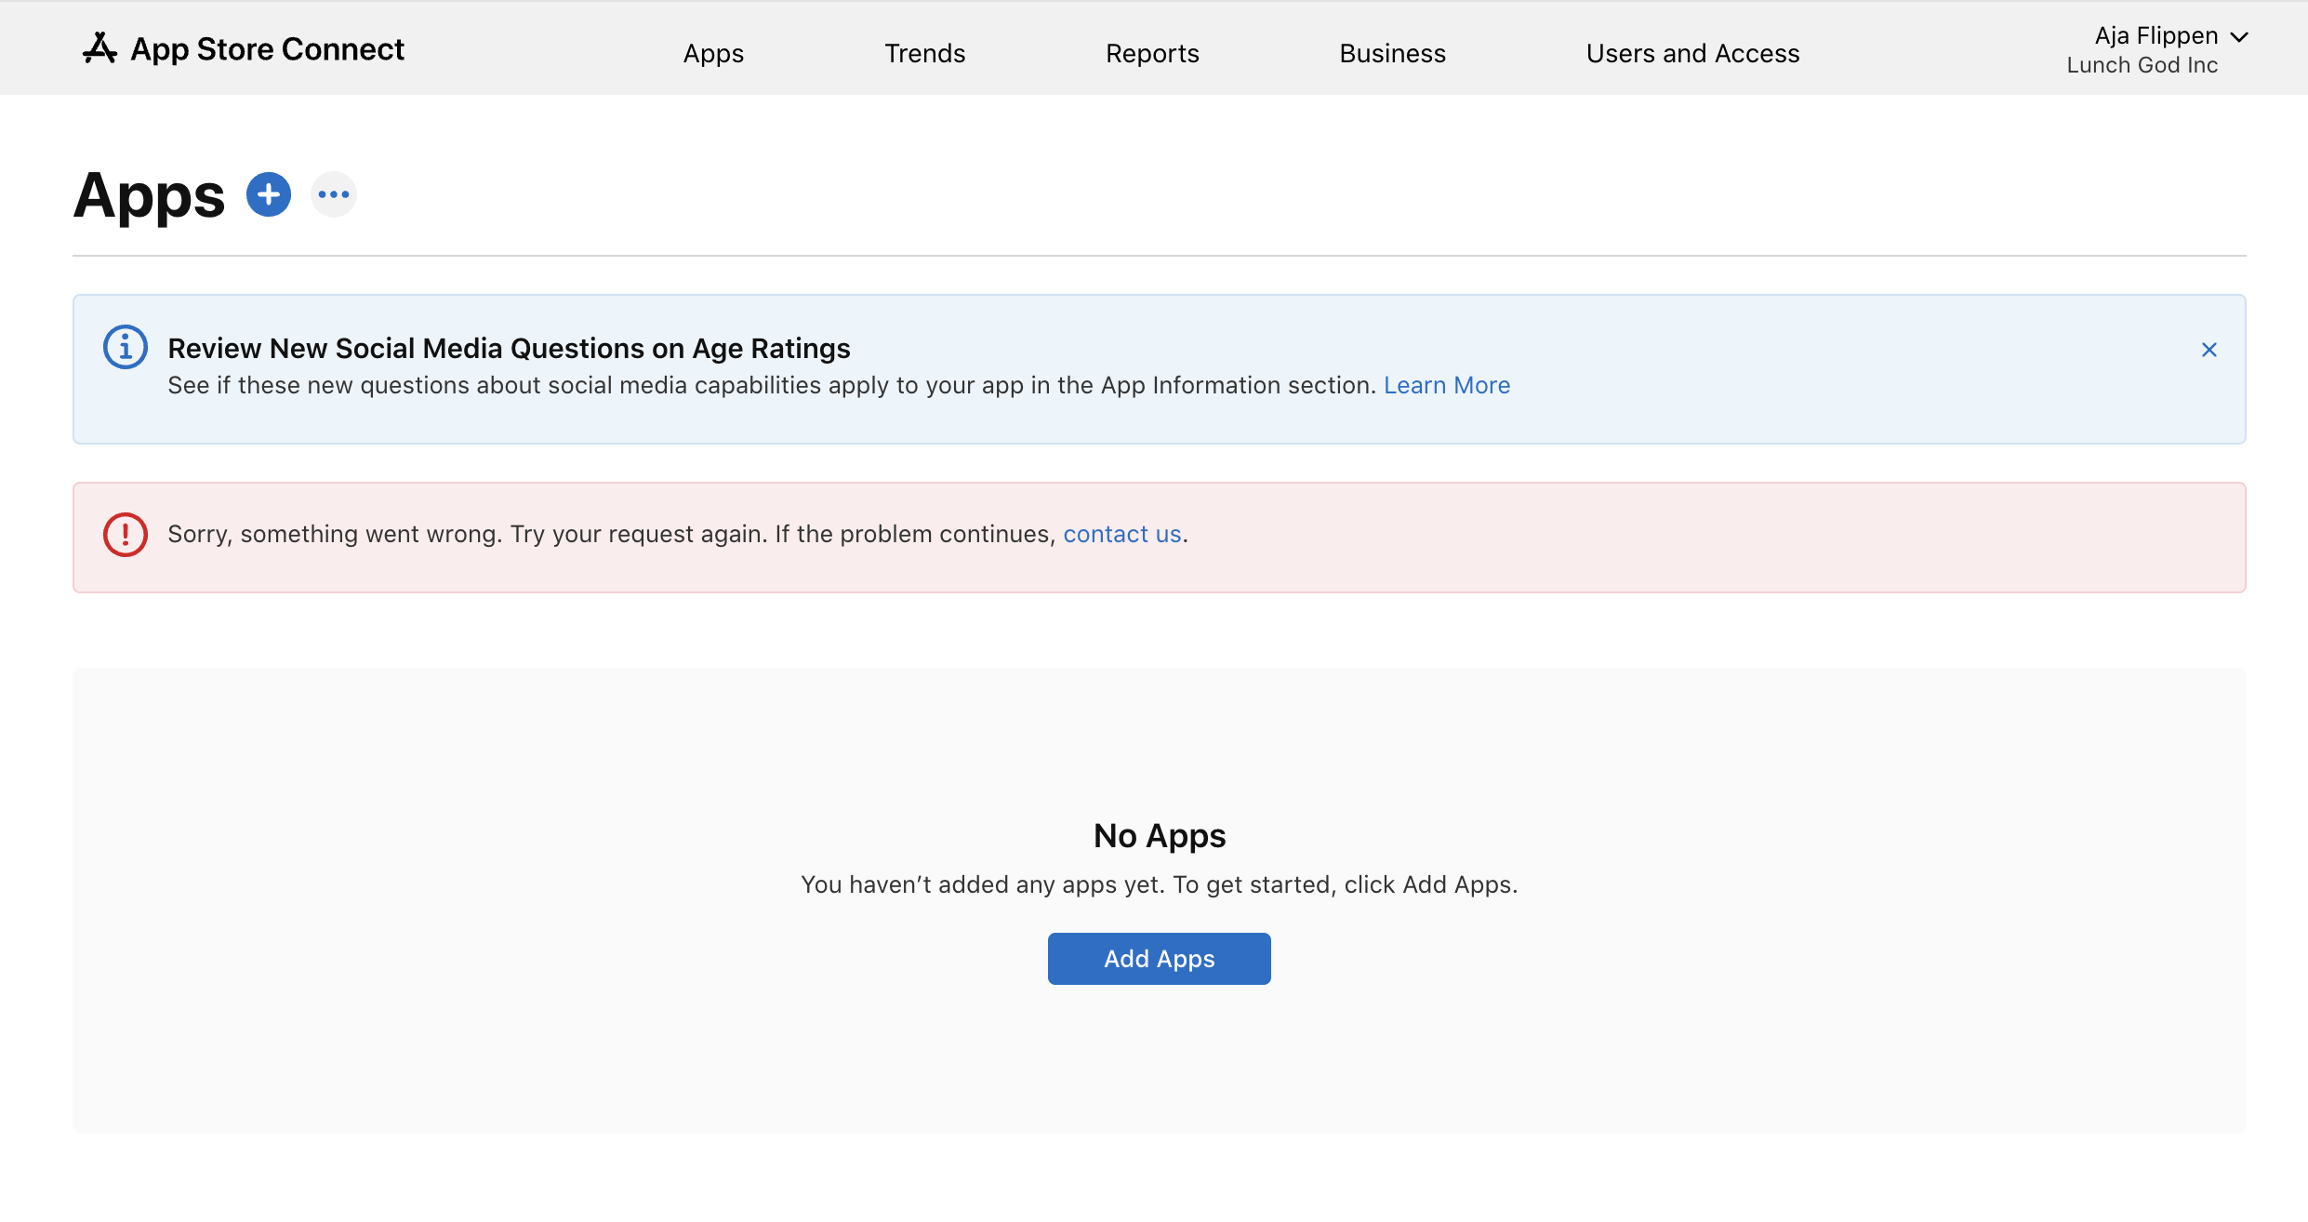2308x1222 pixels.
Task: Go to the Trends section
Action: tap(924, 53)
